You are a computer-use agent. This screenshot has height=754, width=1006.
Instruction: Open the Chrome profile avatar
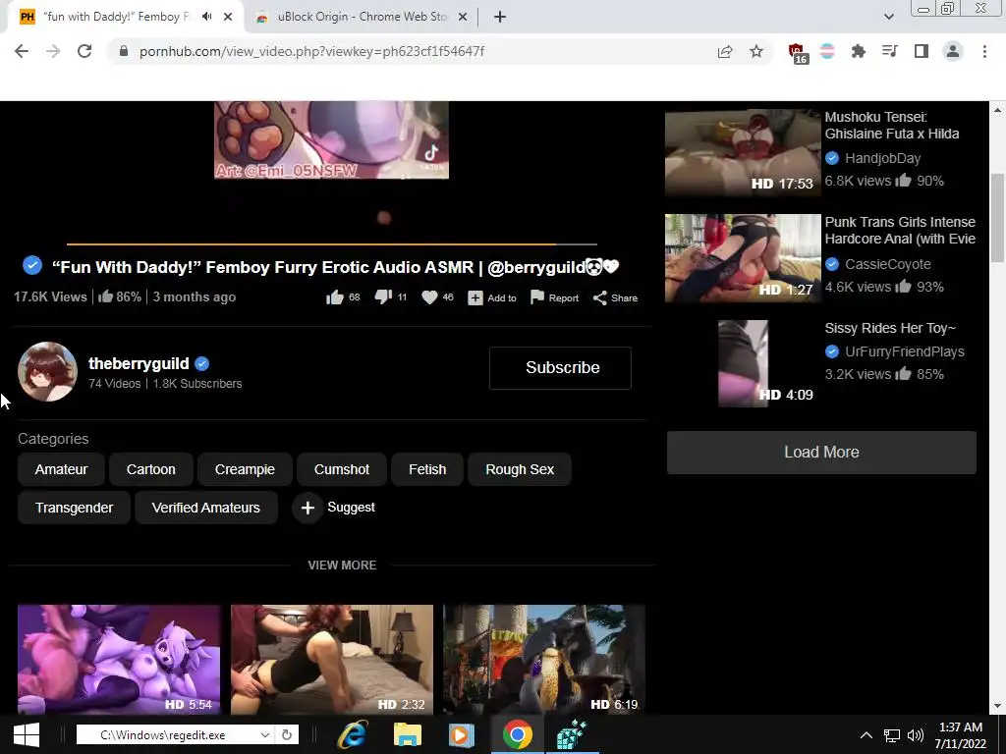coord(953,51)
